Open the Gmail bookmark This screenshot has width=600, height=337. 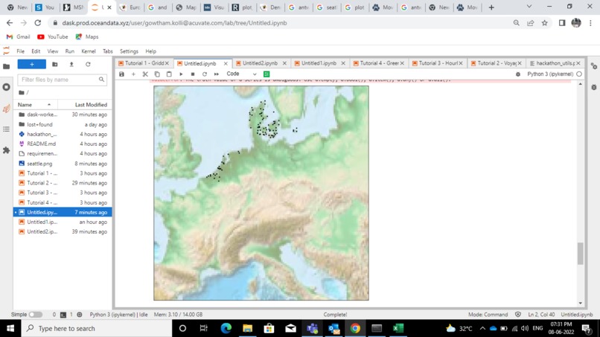click(18, 36)
